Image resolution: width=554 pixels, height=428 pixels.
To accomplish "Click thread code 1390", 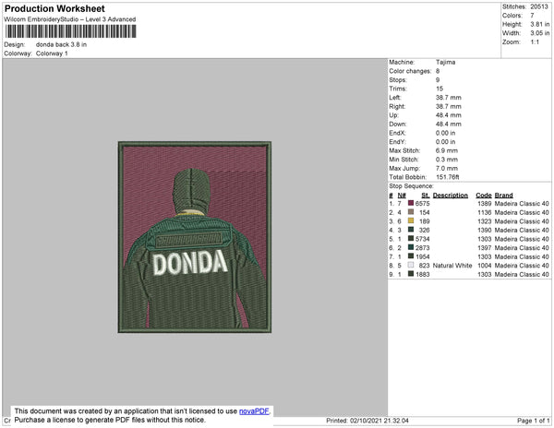I will point(485,230).
